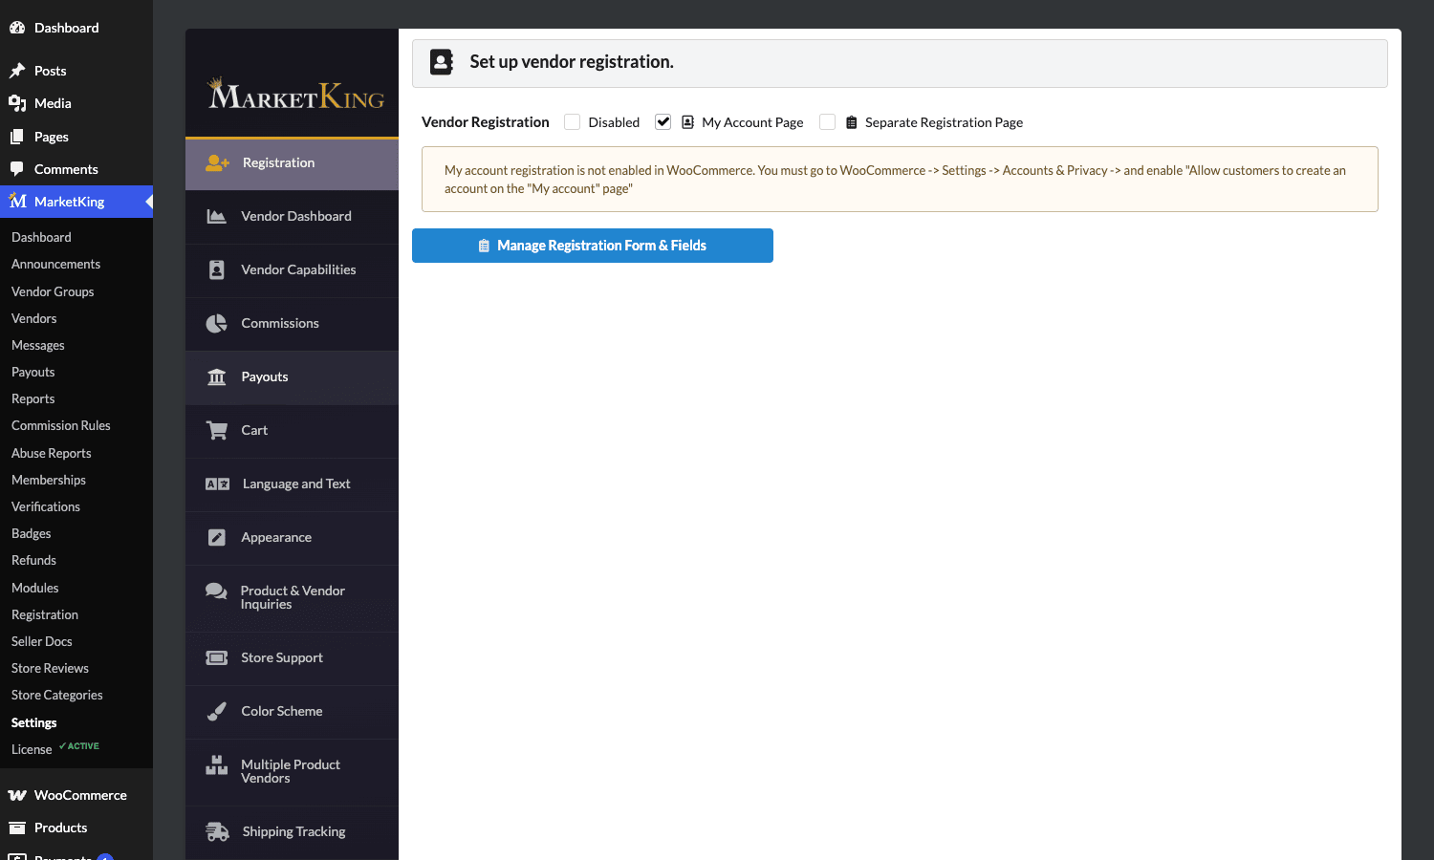Open Store Reviews submenu link

tap(50, 668)
